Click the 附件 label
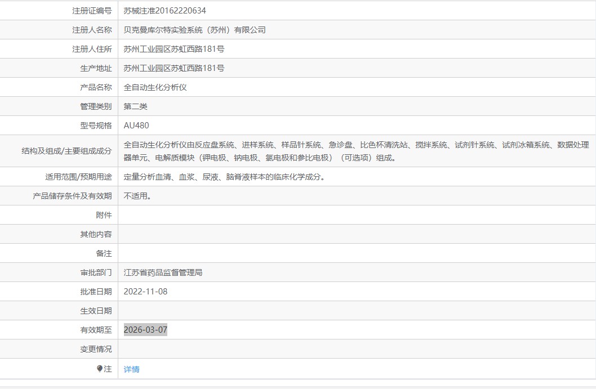The width and height of the screenshot is (596, 389). pos(104,215)
